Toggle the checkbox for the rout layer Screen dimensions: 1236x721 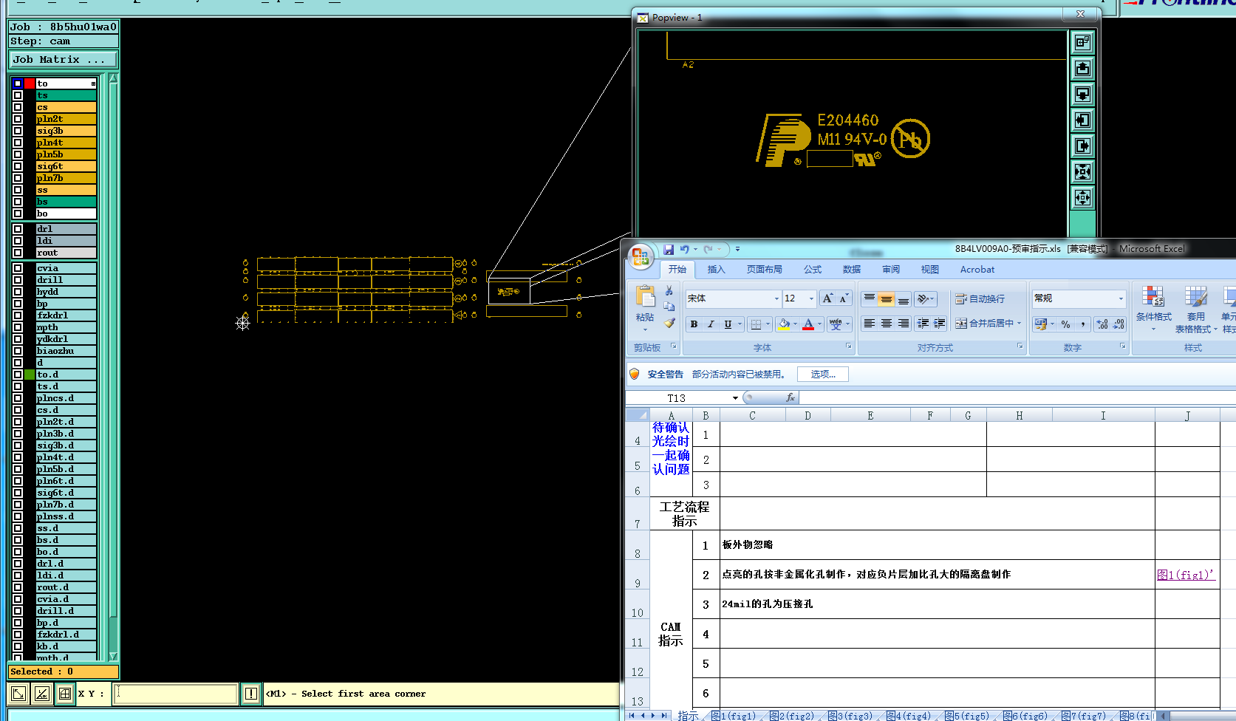[18, 253]
